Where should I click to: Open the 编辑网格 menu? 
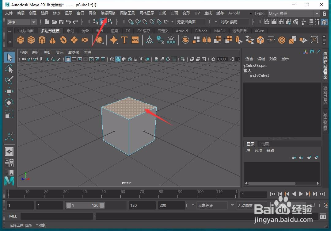tap(108, 13)
